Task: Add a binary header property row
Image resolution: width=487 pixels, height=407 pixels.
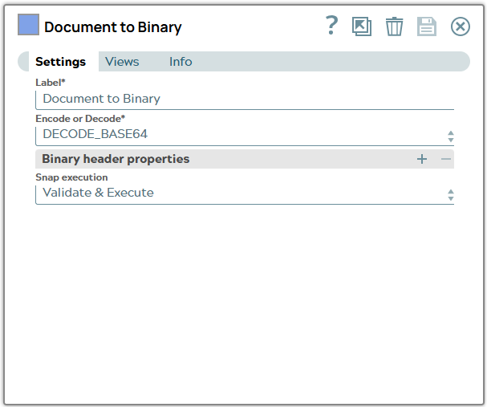Action: pyautogui.click(x=422, y=159)
